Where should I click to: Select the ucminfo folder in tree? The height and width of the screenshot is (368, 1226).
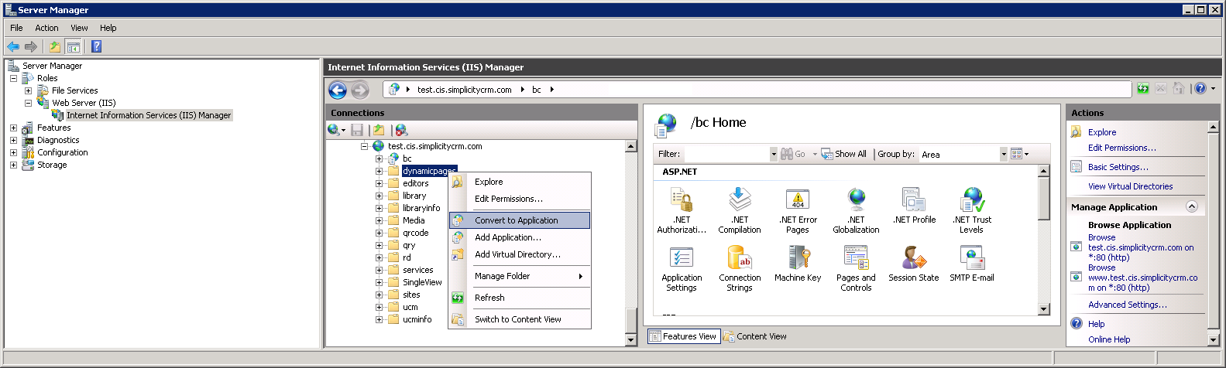(417, 319)
